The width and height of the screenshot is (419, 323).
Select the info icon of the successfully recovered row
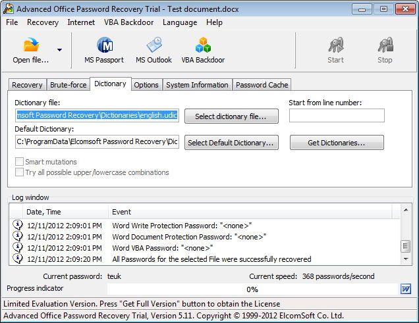pos(18,259)
